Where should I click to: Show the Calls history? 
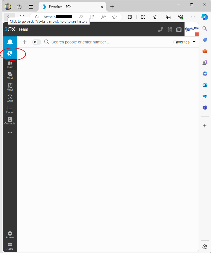point(10,98)
